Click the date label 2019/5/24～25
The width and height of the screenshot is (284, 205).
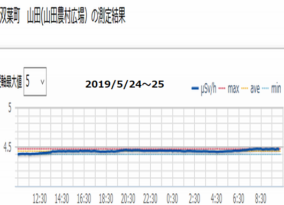tap(125, 84)
